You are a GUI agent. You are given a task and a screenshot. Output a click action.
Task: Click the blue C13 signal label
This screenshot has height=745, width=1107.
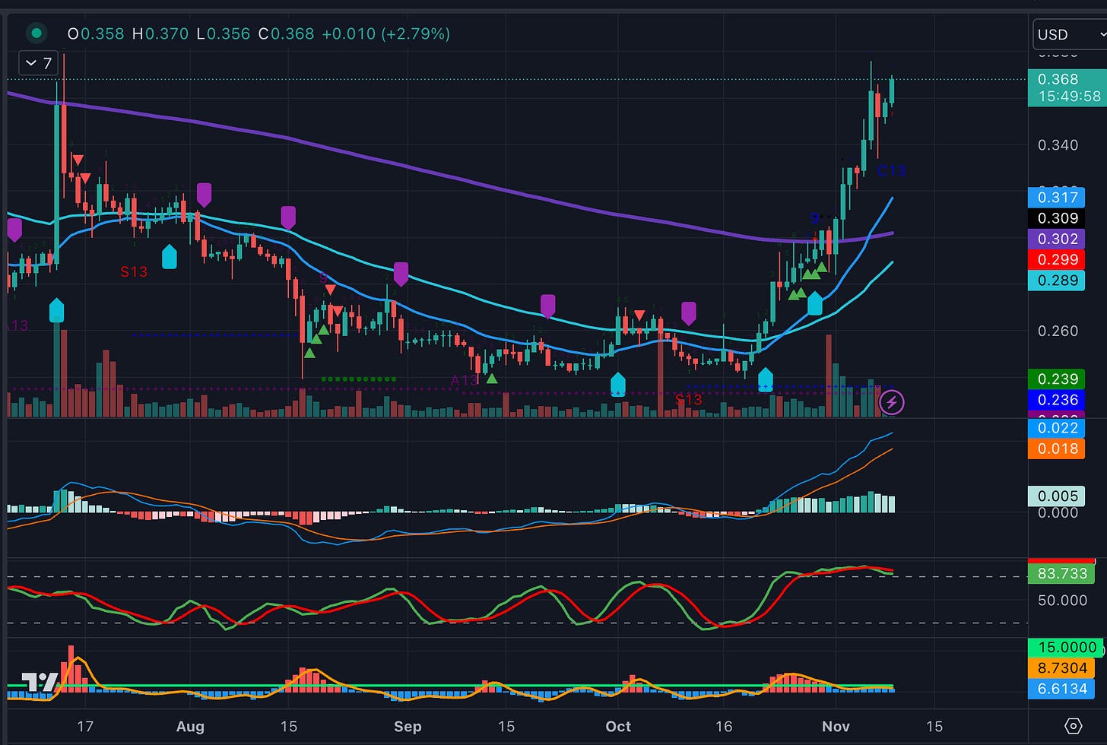click(891, 171)
